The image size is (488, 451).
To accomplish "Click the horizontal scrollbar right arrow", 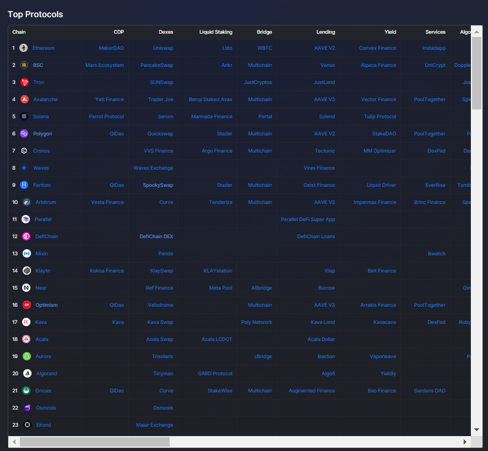I will click(465, 442).
